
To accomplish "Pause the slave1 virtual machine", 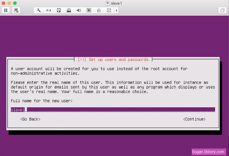I will tap(6, 10).
